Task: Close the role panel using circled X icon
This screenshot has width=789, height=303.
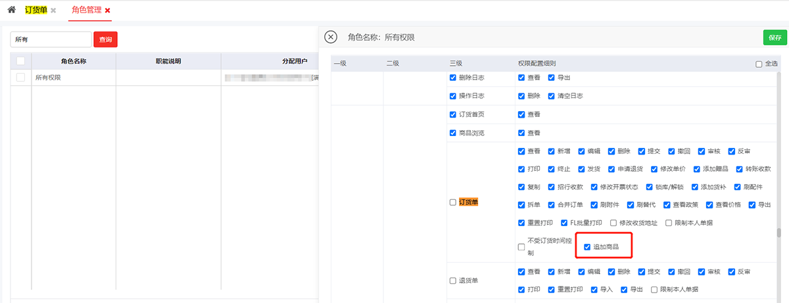Action: click(331, 37)
